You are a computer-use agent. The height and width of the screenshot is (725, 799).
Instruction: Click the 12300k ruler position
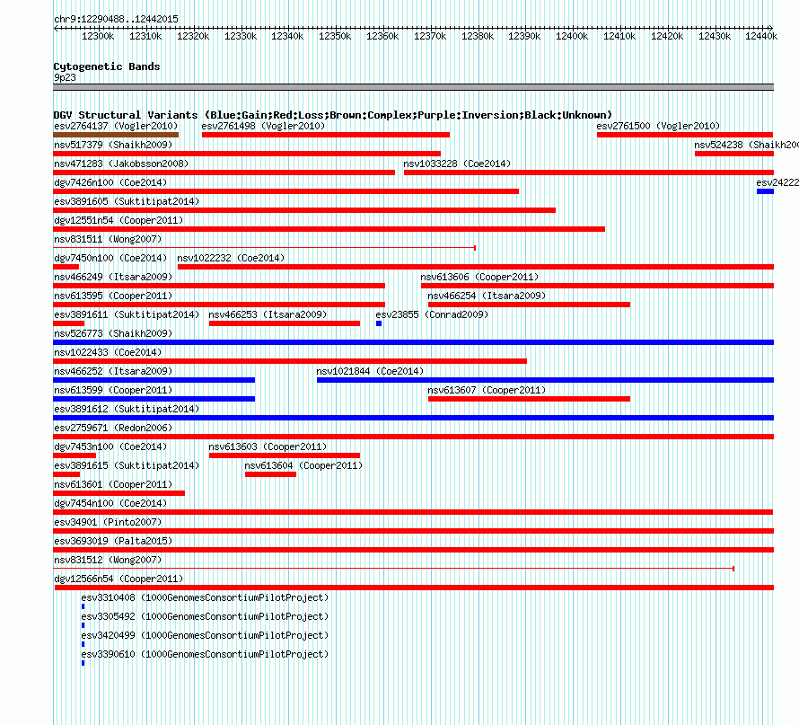click(98, 36)
